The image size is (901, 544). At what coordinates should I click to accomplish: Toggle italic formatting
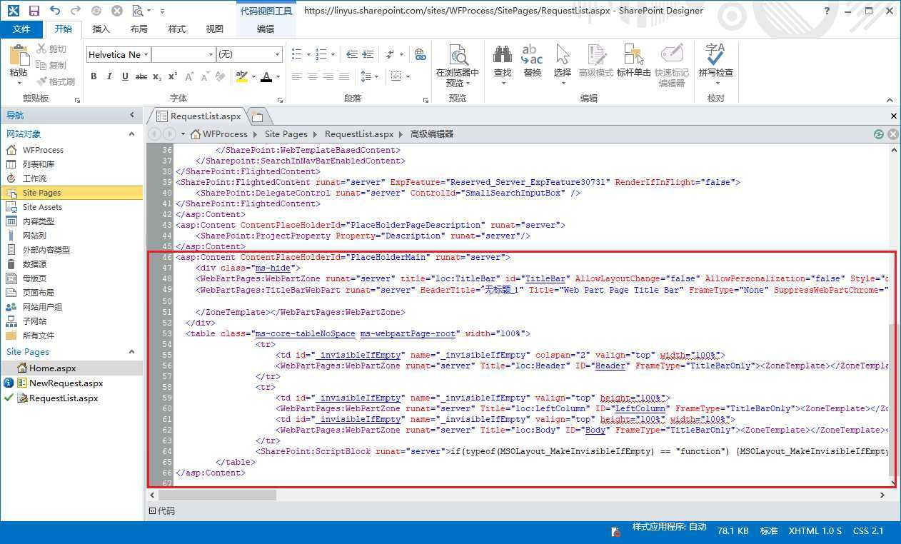(109, 76)
